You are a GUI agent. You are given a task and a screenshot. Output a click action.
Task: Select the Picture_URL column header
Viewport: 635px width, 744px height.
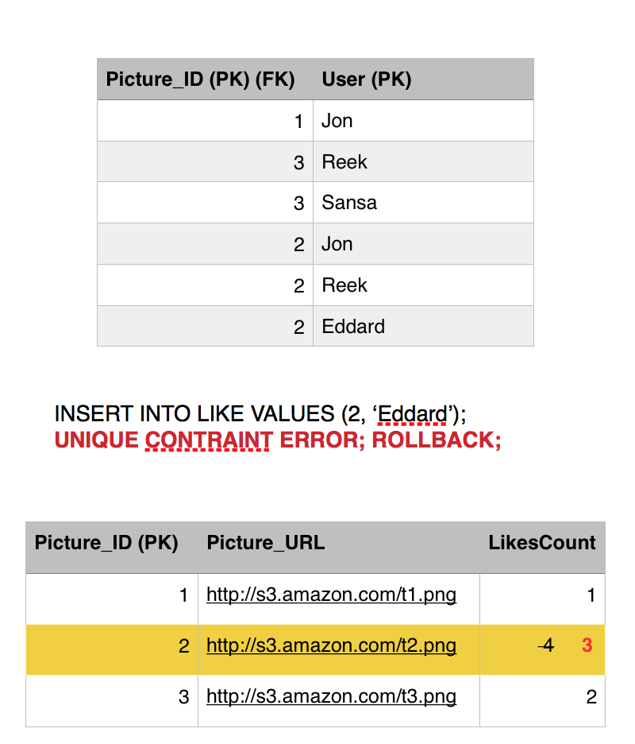coord(266,543)
